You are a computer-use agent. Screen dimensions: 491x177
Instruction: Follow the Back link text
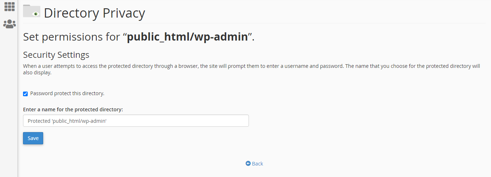258,164
